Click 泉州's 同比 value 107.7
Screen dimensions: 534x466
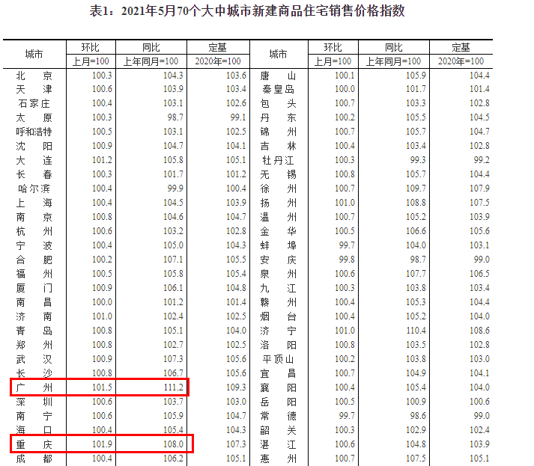[416, 274]
